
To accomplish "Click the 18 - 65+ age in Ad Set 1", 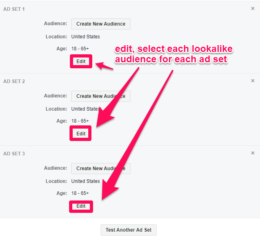I will pos(80,49).
